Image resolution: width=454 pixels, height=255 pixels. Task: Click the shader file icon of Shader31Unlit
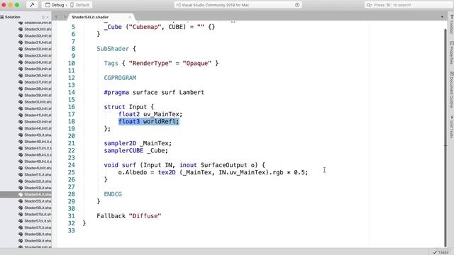(21, 42)
